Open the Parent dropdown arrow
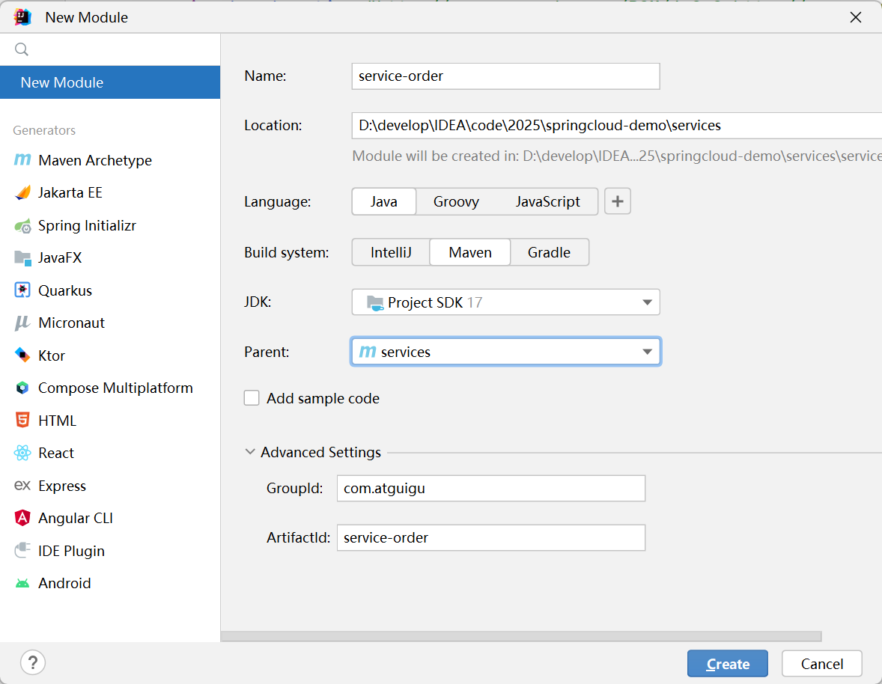Screen dimensions: 882x684 647,352
